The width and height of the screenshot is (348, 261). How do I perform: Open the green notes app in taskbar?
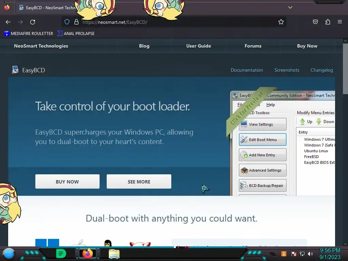[x=61, y=254]
